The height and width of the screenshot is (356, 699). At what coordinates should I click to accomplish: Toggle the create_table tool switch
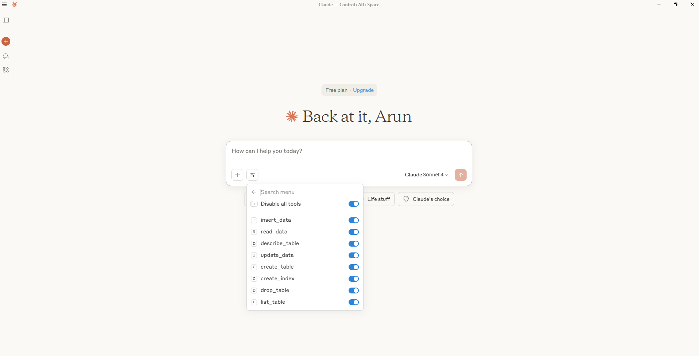click(x=354, y=267)
